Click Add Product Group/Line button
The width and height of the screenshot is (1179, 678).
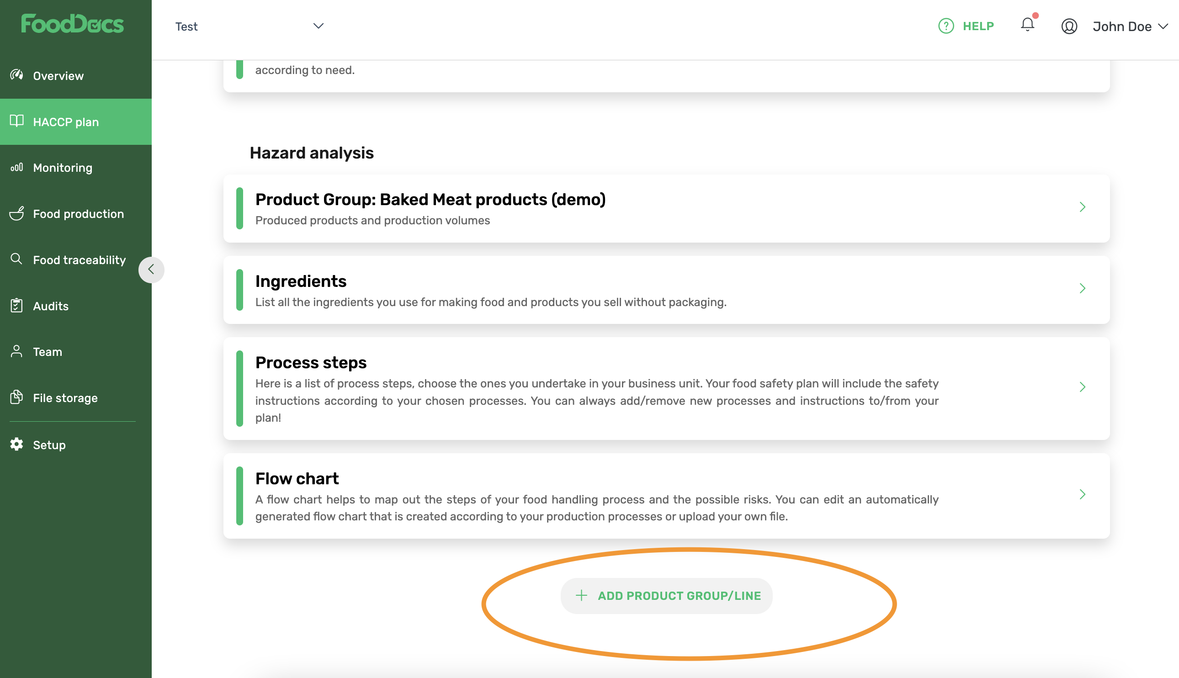(x=666, y=596)
